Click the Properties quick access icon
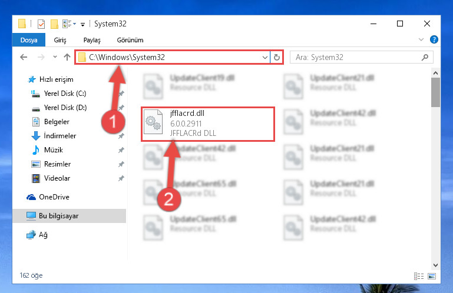 coord(41,24)
